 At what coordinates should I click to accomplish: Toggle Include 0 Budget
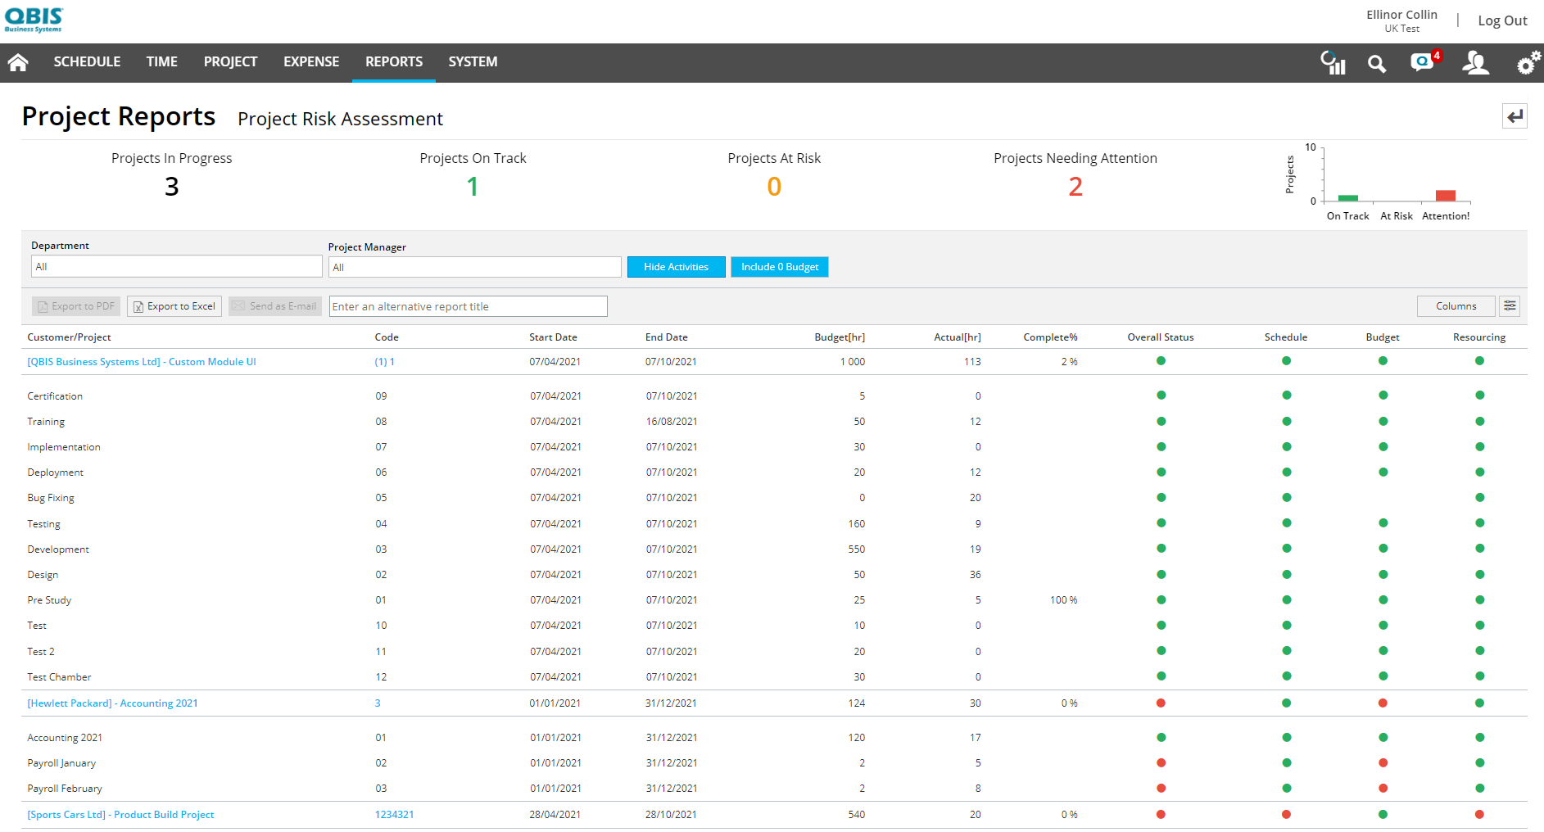[x=779, y=266]
